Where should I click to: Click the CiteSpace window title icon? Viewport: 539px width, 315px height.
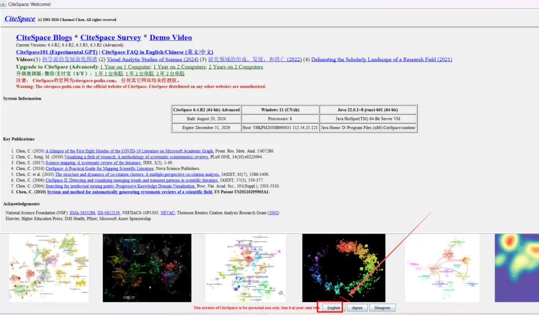(3, 4)
